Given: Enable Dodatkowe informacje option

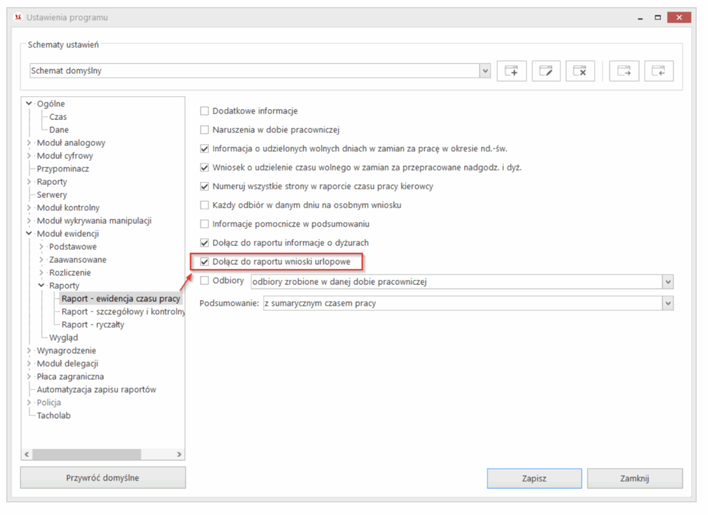Looking at the screenshot, I should point(204,110).
